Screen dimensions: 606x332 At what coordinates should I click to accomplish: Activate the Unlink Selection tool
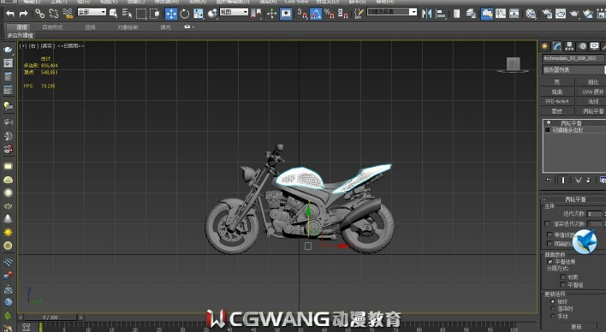coord(53,14)
